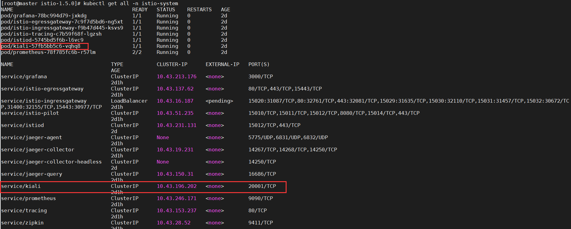Click zipkin port 9411/TCP
Viewport: 571px width, 229px height.
click(x=261, y=223)
